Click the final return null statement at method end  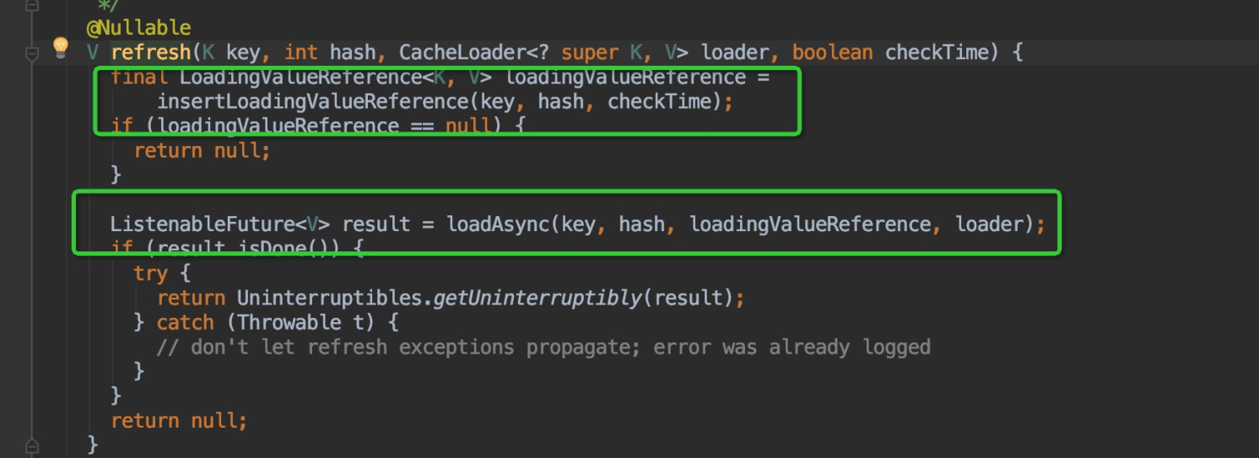179,420
